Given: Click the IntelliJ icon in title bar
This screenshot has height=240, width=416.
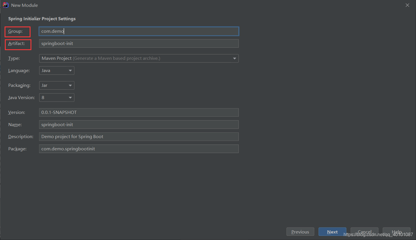Looking at the screenshot, I should point(5,5).
